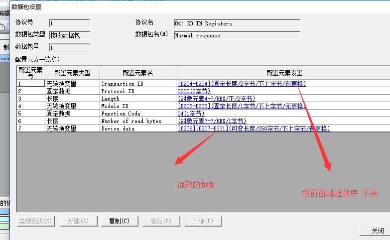390x240 pixels.
Task: Close the dialog with 关闭 button
Action: click(376, 231)
